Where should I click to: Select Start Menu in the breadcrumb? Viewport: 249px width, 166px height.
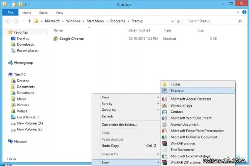(x=95, y=21)
